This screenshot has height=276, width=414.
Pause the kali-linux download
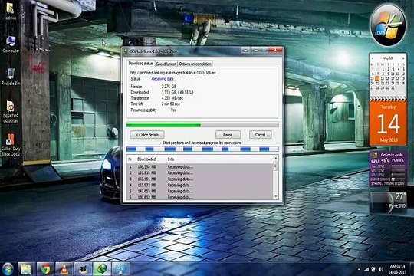[x=228, y=135]
